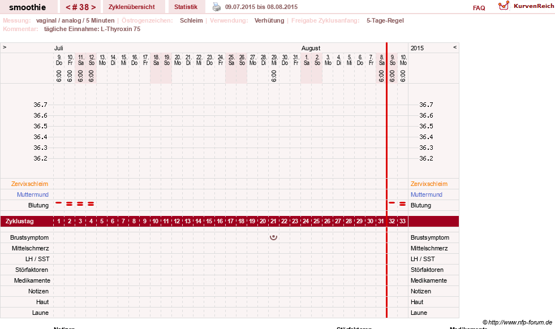Click the right Laune label

[419, 313]
